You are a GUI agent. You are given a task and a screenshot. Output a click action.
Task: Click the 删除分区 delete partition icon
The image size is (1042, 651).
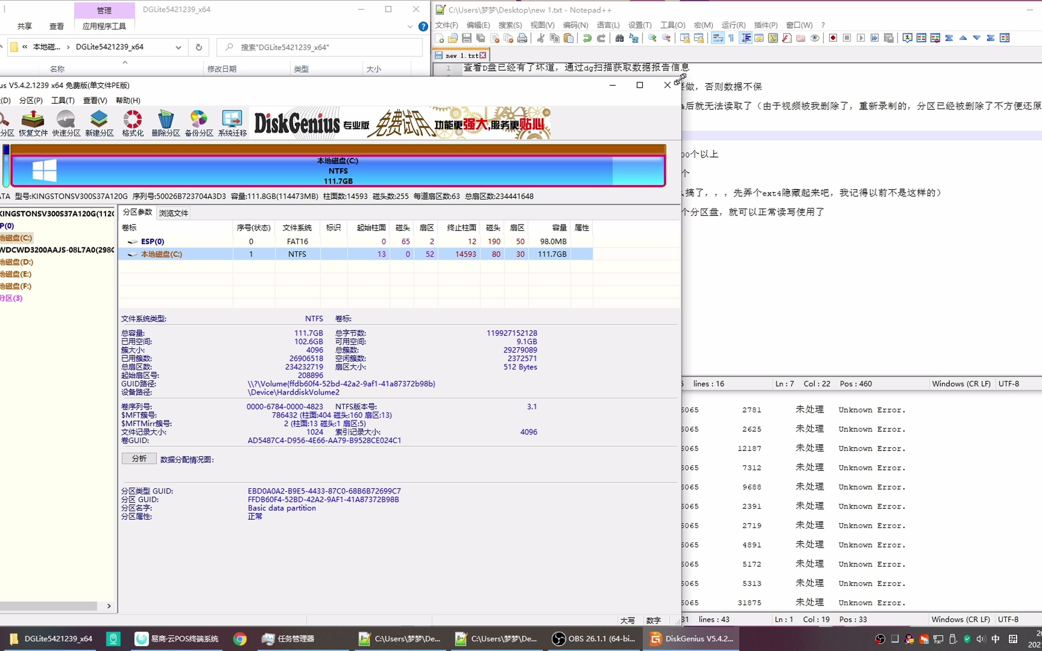pos(166,123)
